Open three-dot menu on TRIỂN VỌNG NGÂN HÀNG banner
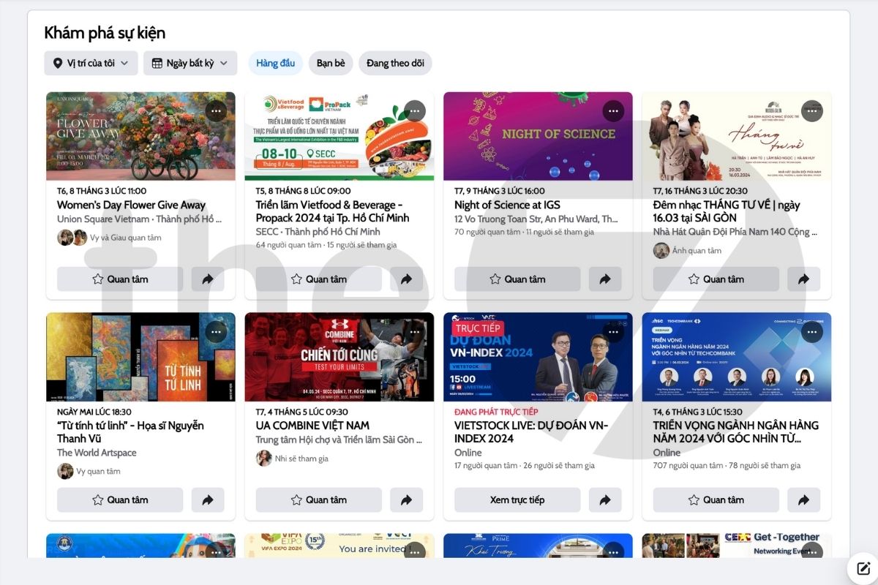Viewport: 878px width, 585px height. click(x=812, y=331)
